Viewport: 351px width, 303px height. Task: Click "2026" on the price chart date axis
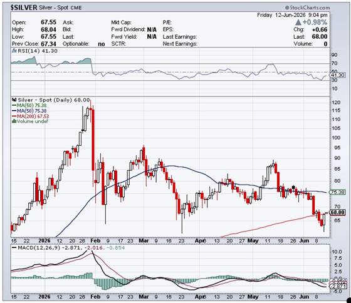[45, 241]
